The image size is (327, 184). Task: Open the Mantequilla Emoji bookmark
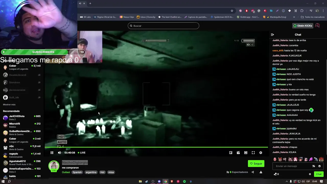tap(275, 17)
